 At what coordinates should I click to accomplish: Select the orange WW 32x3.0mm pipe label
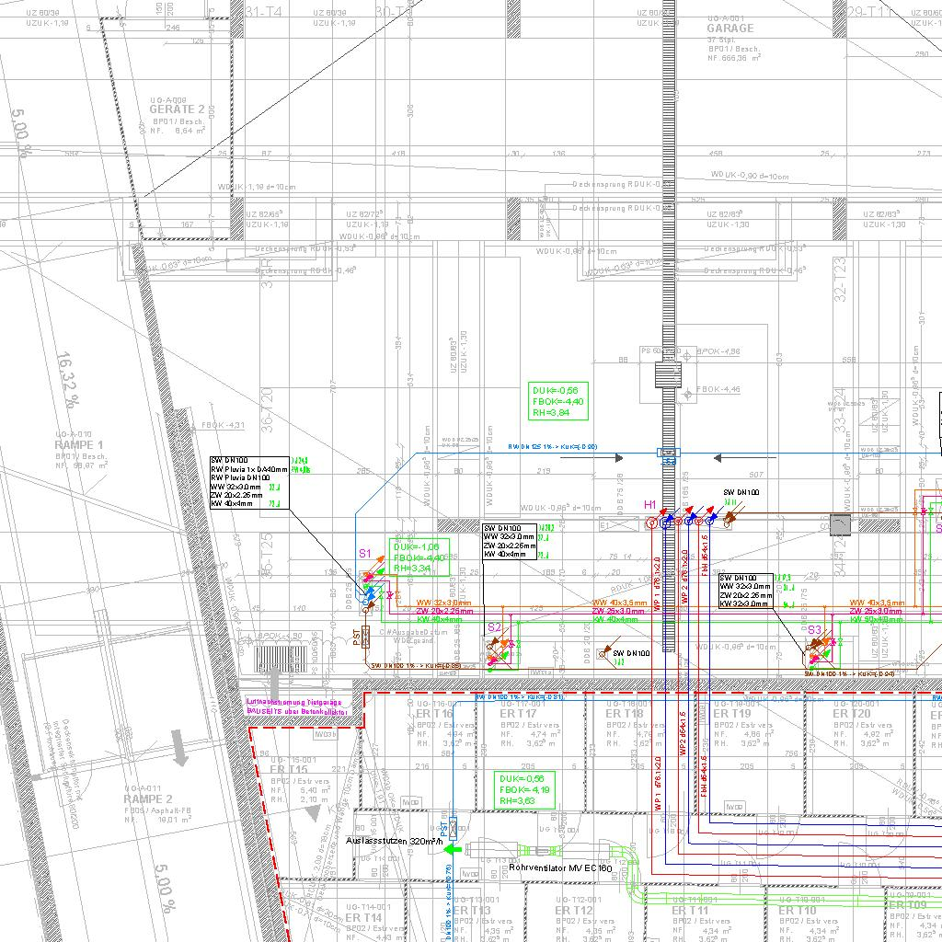tap(444, 603)
